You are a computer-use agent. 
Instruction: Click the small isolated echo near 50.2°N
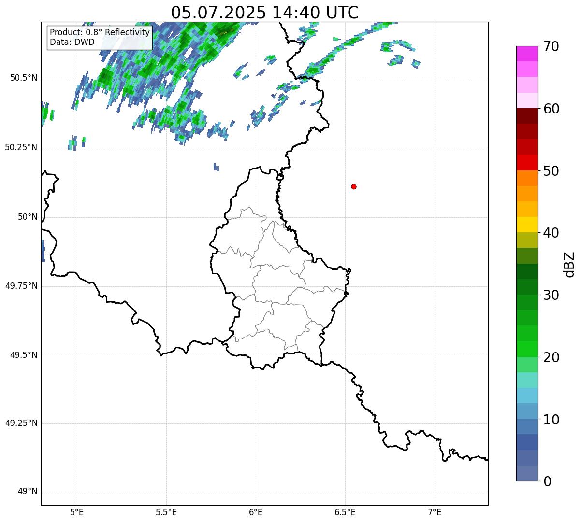pyautogui.click(x=217, y=167)
